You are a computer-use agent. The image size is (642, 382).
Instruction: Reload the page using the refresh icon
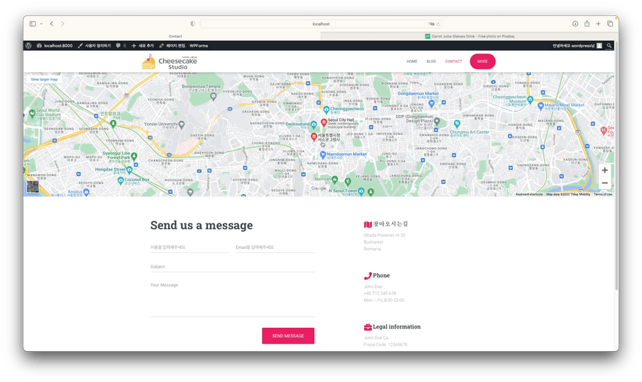[438, 23]
